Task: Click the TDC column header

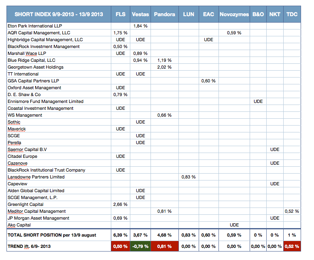Action: click(x=292, y=14)
